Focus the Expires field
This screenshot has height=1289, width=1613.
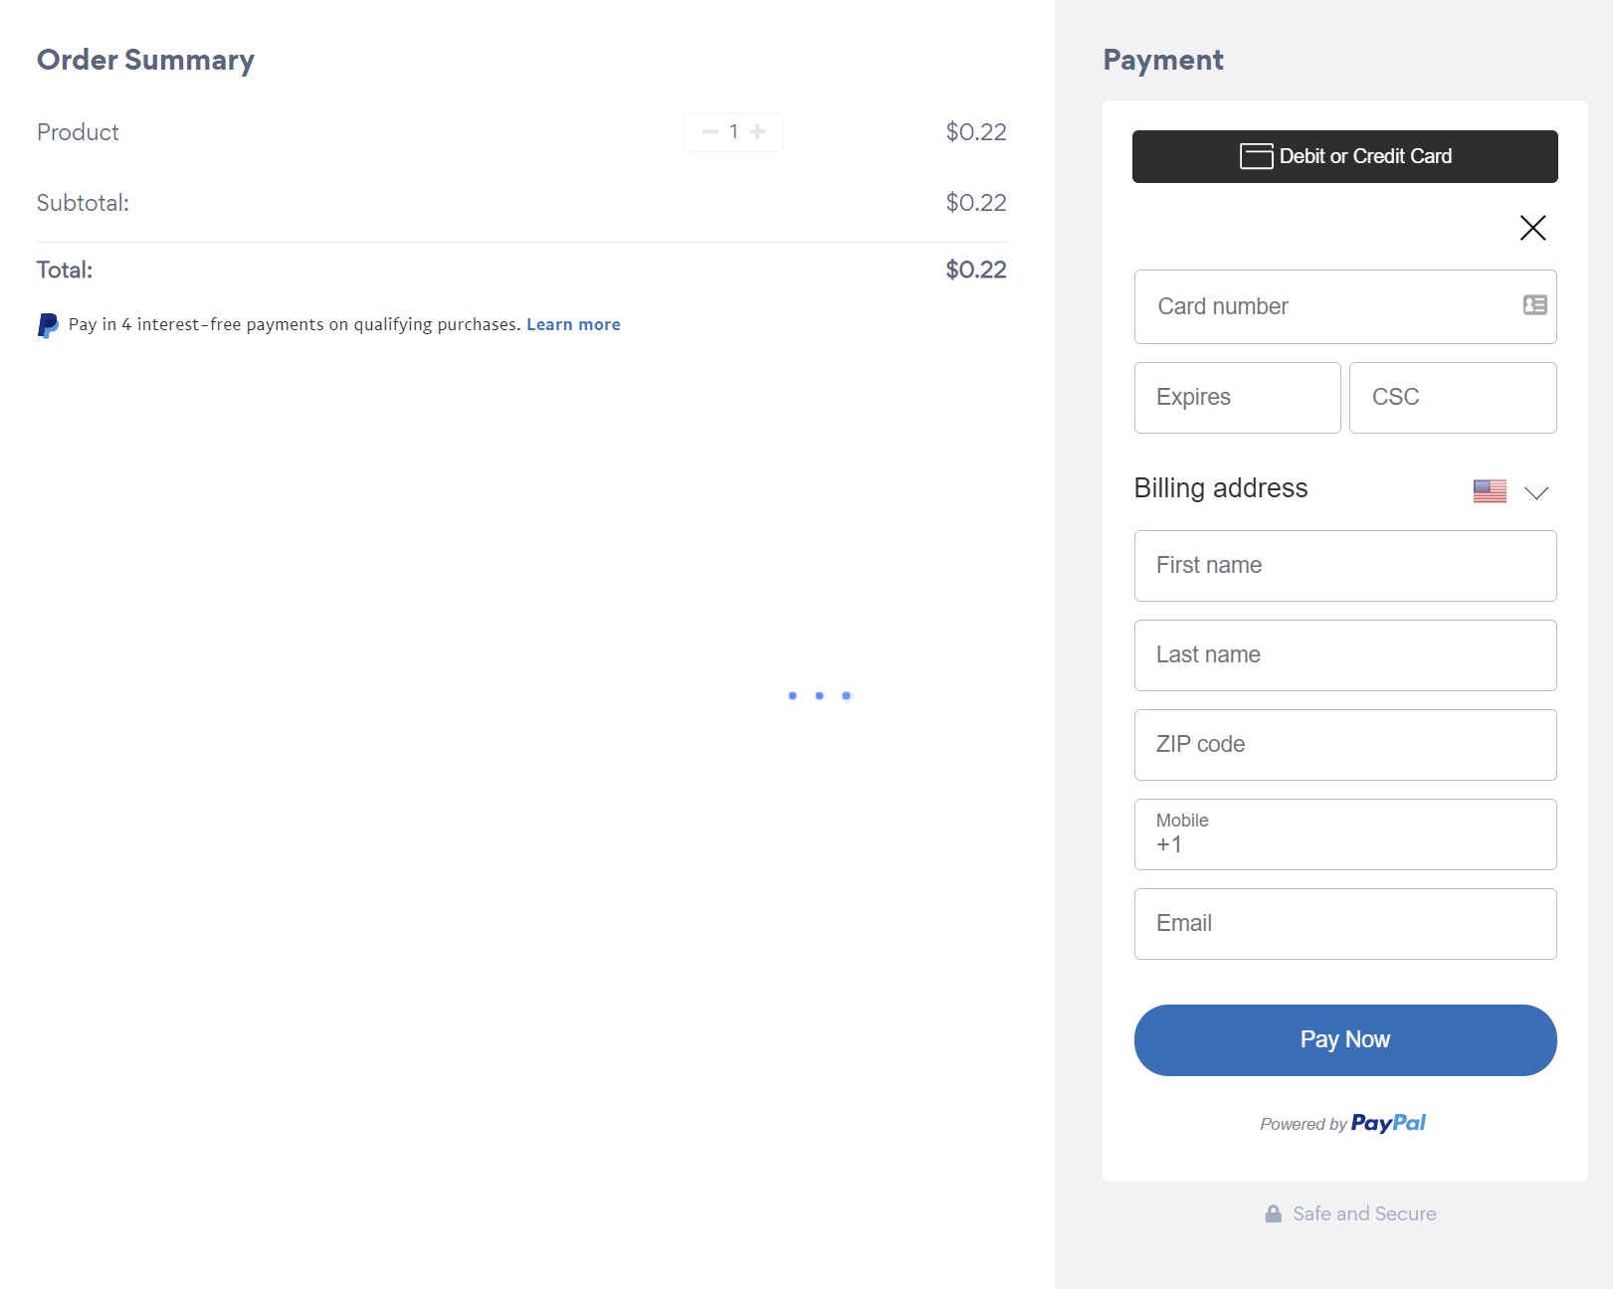(x=1237, y=398)
